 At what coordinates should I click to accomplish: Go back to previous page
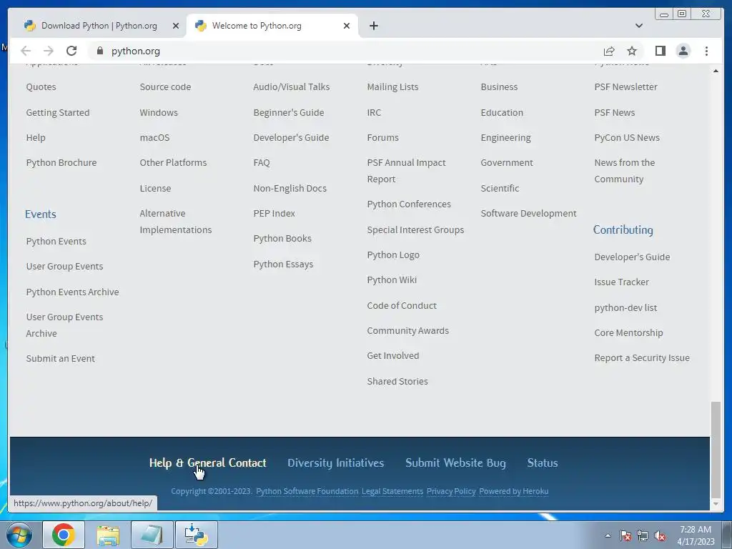26,51
